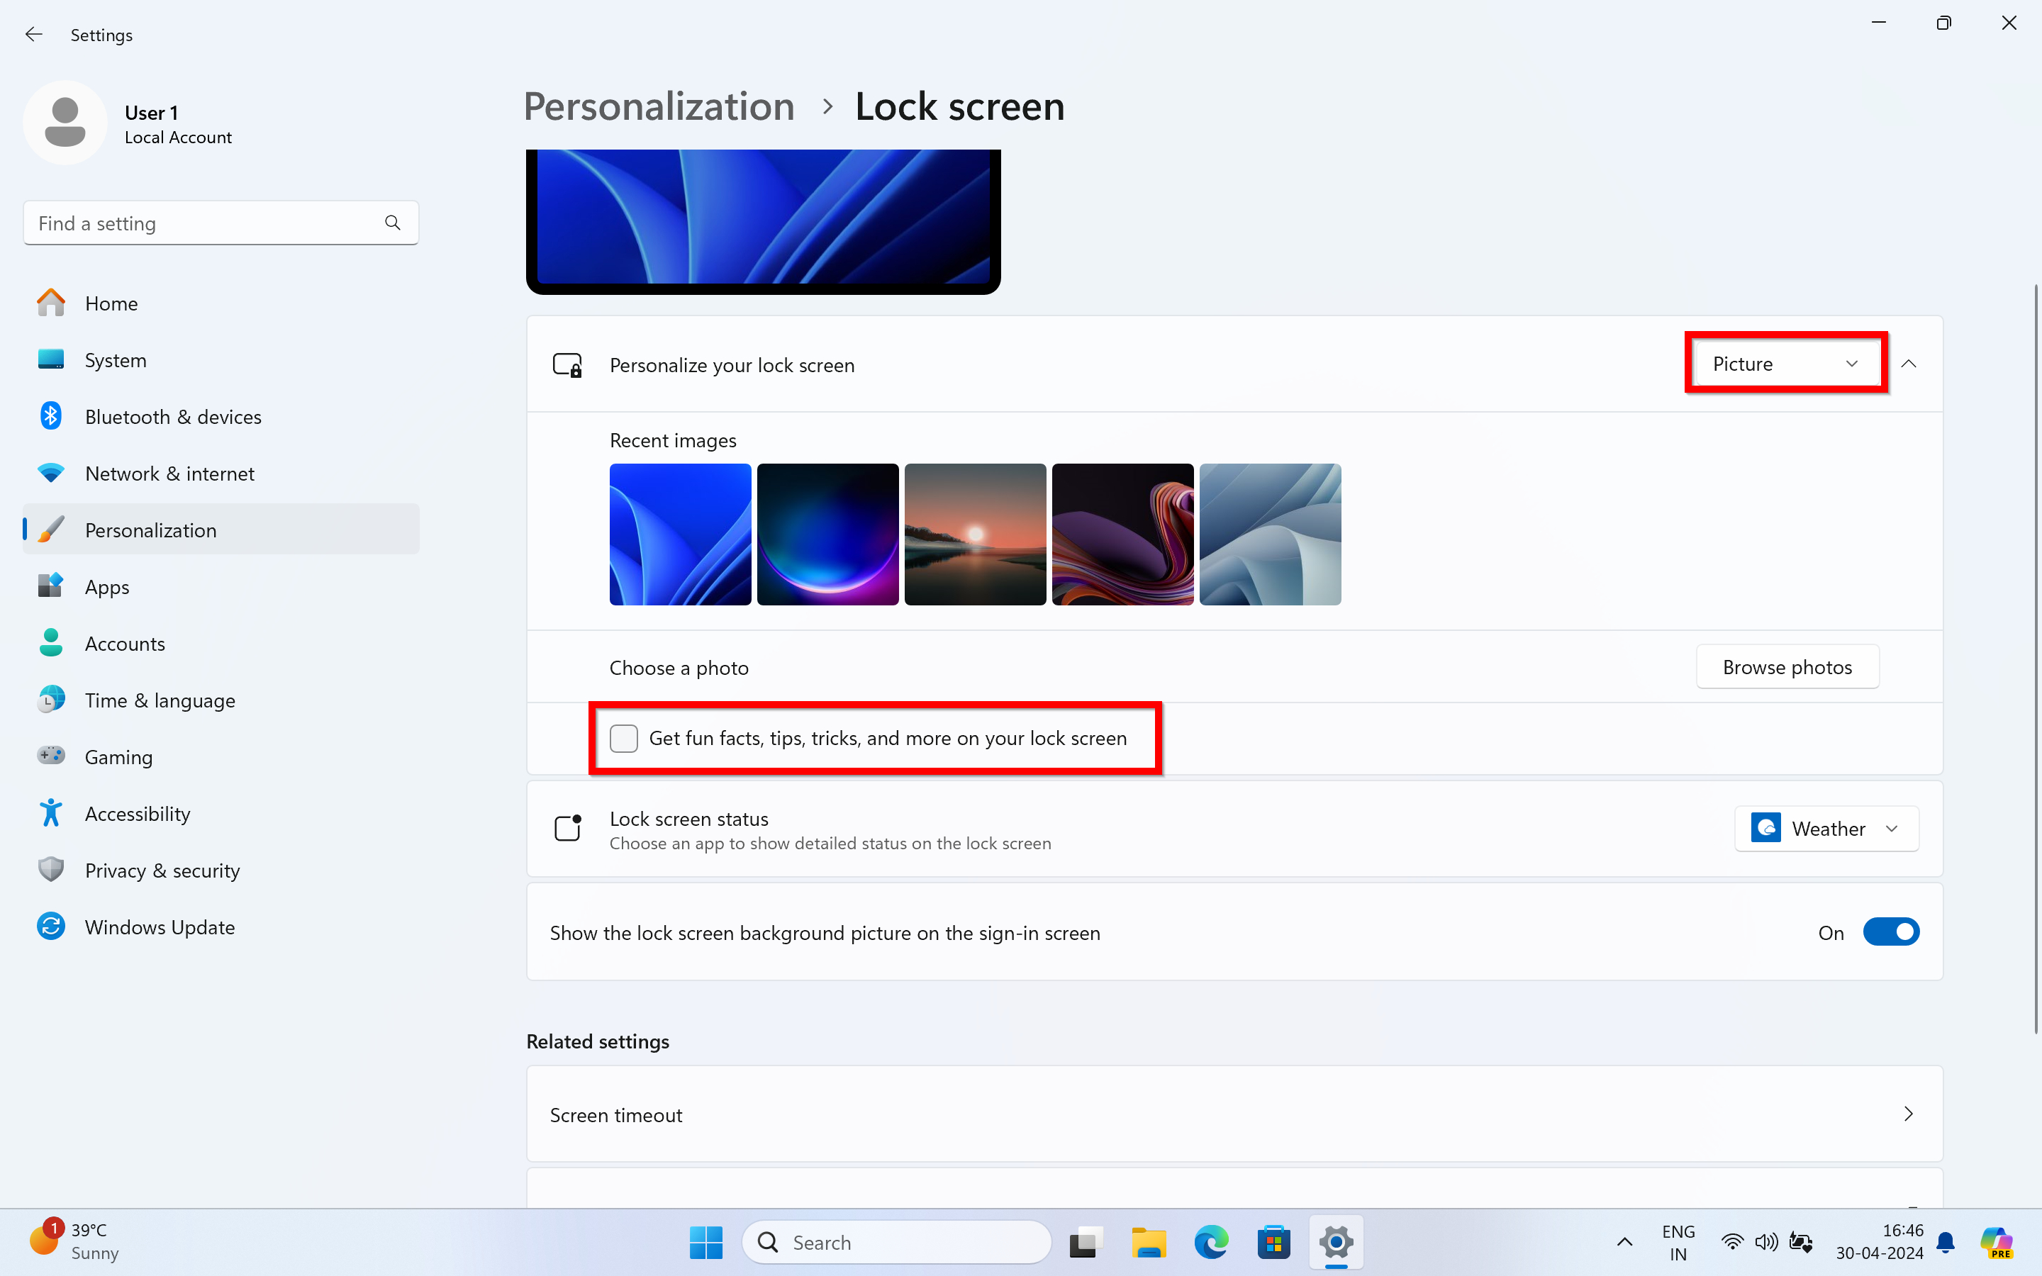
Task: Click the Bluetooth & devices icon in the sidebar
Action: tap(50, 416)
